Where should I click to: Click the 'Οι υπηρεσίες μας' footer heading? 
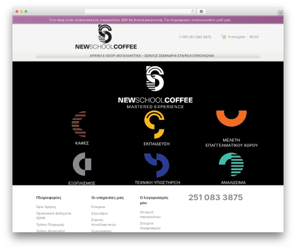pyautogui.click(x=108, y=197)
